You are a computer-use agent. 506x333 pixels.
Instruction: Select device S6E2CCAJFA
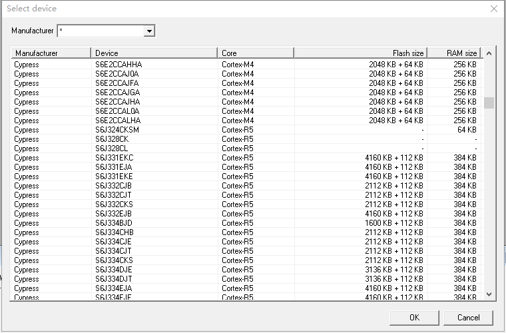117,83
